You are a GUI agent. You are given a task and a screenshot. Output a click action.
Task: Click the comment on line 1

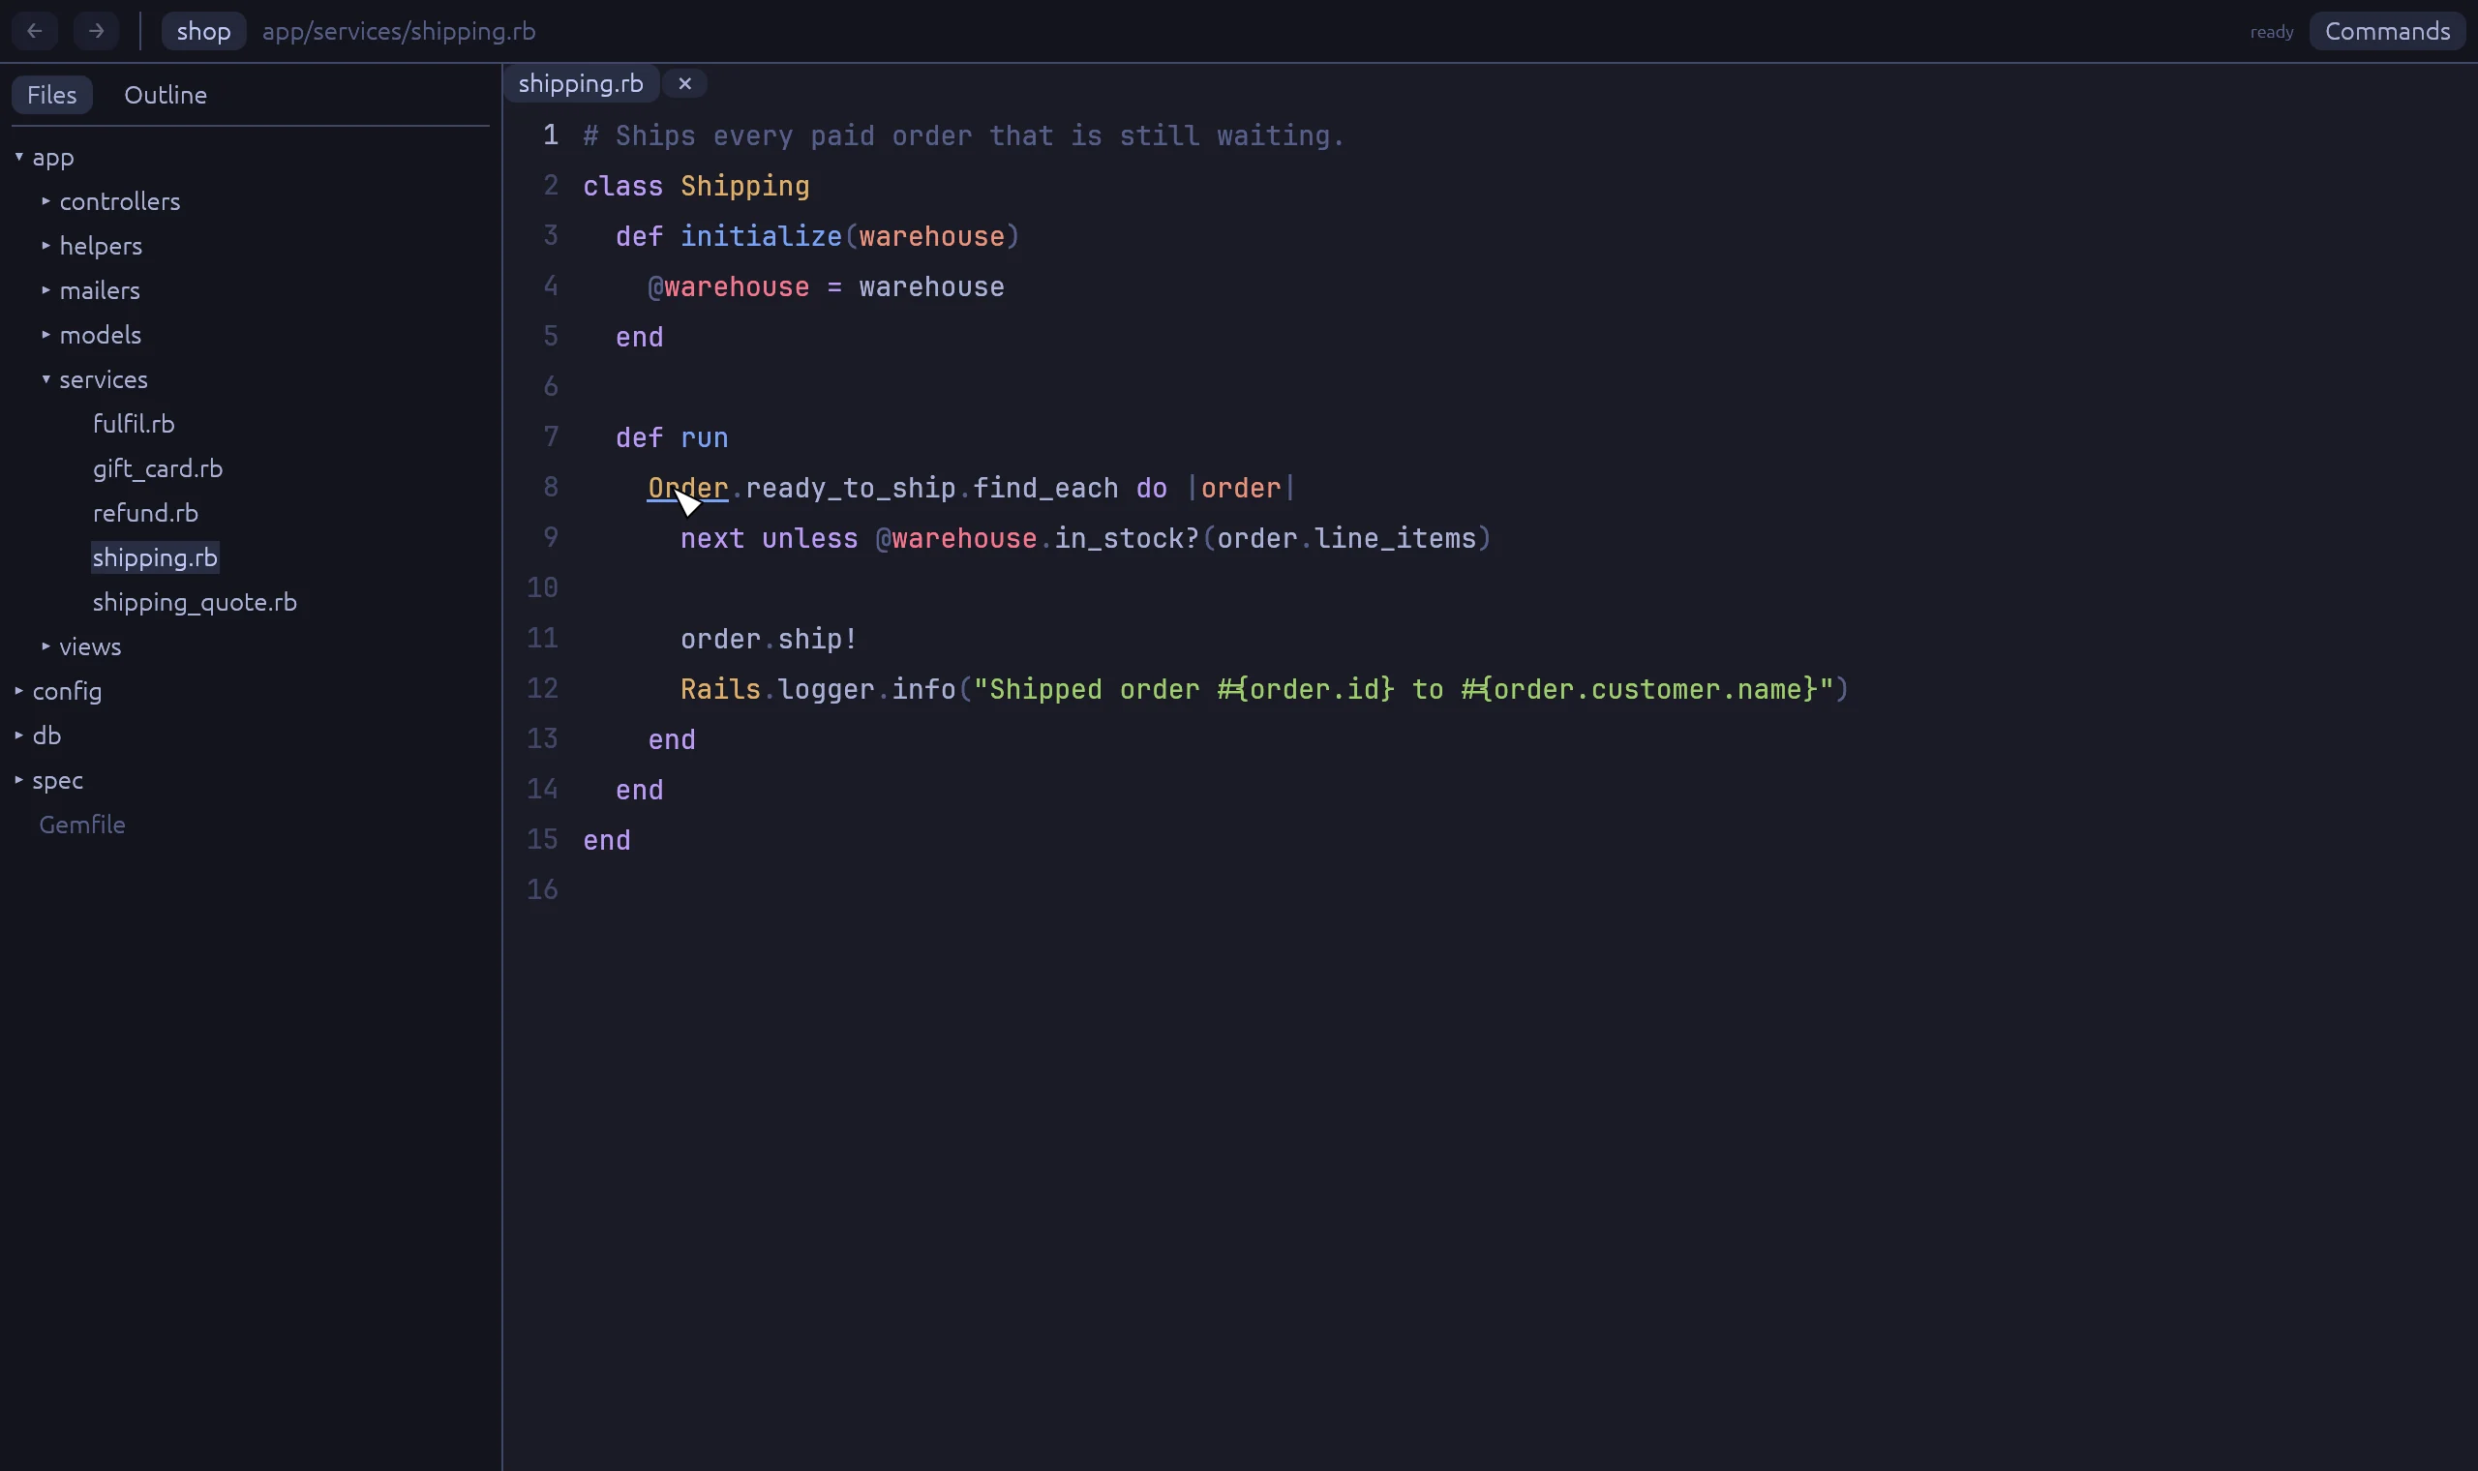[963, 135]
